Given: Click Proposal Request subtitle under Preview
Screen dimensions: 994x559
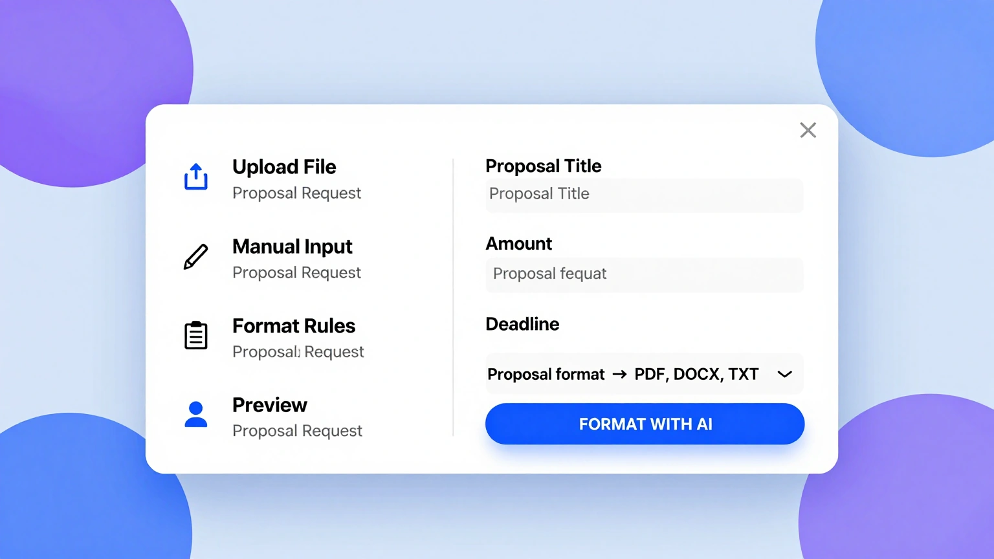Looking at the screenshot, I should [297, 431].
